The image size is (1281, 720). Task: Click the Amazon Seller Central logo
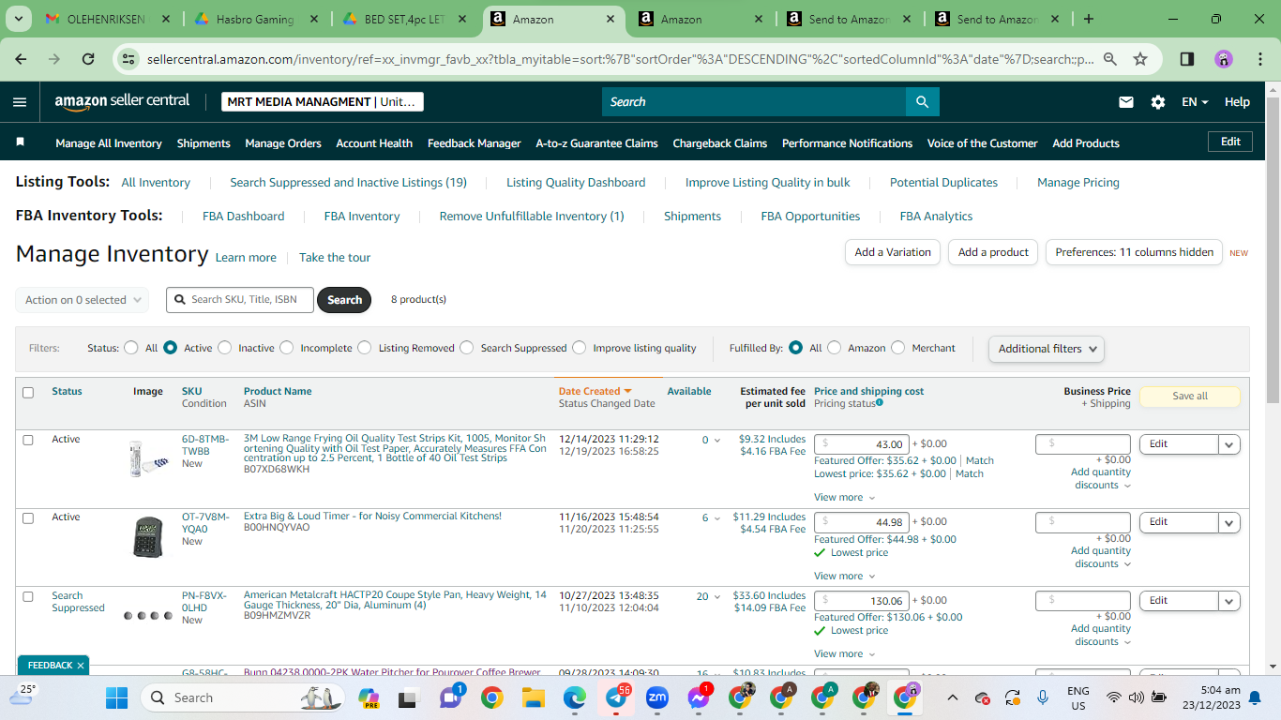coord(122,101)
